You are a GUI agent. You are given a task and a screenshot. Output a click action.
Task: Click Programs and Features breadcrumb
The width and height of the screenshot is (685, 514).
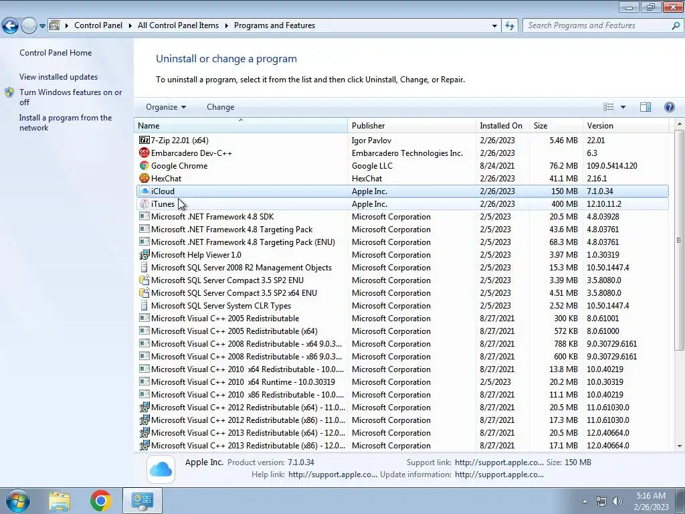pos(274,25)
